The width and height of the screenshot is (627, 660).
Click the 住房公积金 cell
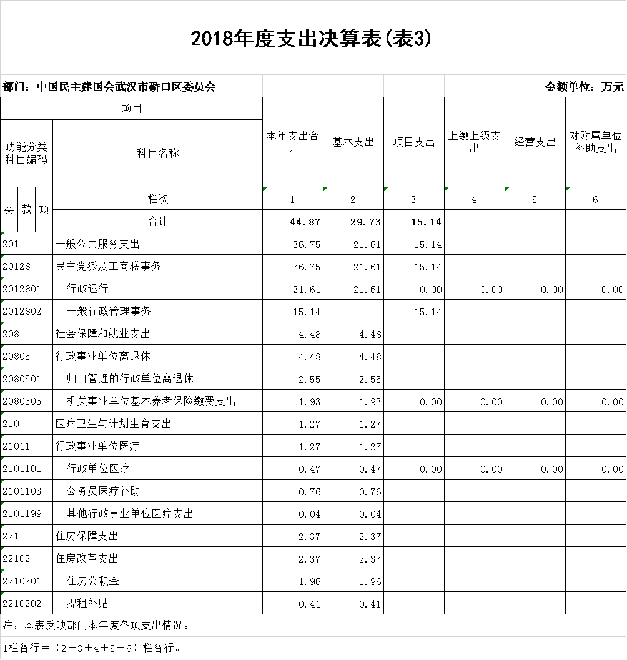coord(157,581)
